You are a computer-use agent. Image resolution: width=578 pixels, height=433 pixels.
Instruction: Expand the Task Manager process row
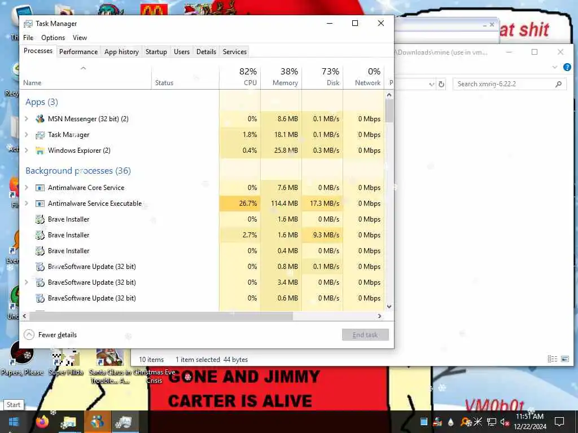pyautogui.click(x=26, y=135)
